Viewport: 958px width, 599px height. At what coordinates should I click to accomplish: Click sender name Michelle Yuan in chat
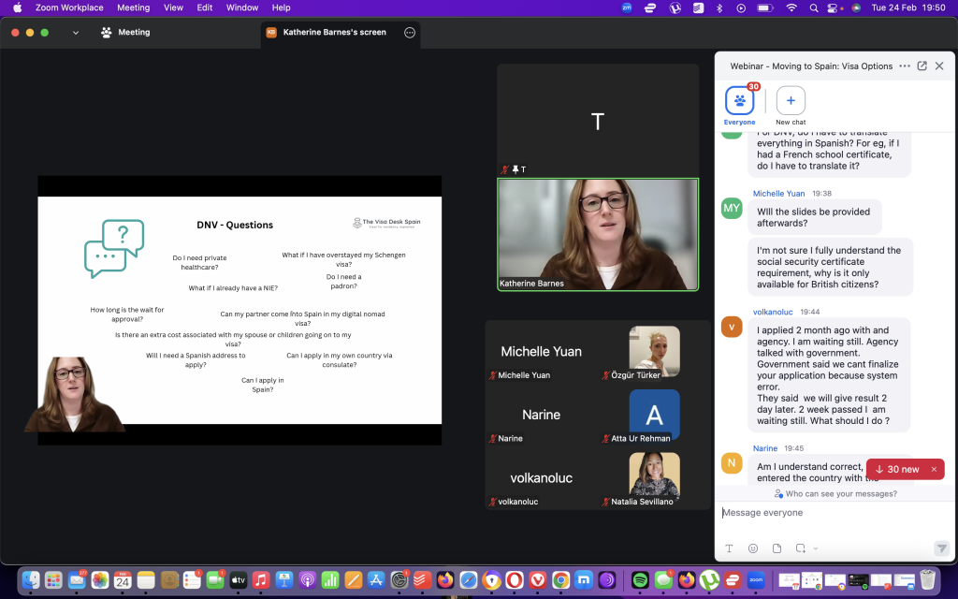[x=778, y=193]
